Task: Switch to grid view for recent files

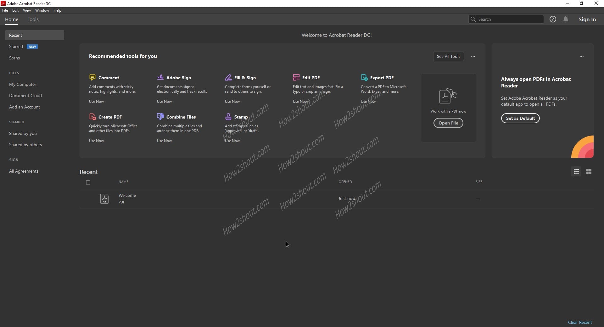Action: [589, 171]
